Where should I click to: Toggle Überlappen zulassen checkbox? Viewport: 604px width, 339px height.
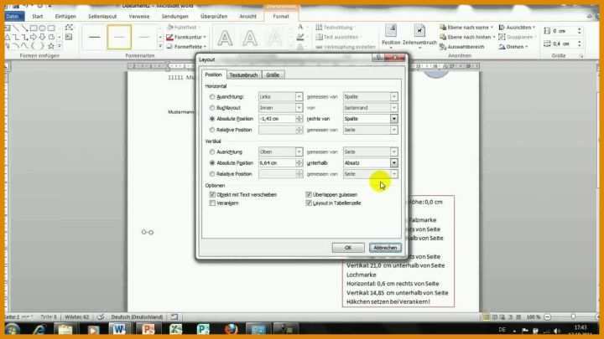309,195
